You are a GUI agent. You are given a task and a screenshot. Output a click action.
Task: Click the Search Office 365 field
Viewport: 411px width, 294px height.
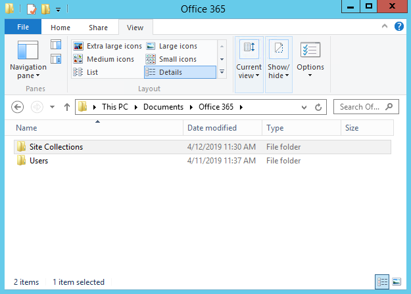click(366, 107)
